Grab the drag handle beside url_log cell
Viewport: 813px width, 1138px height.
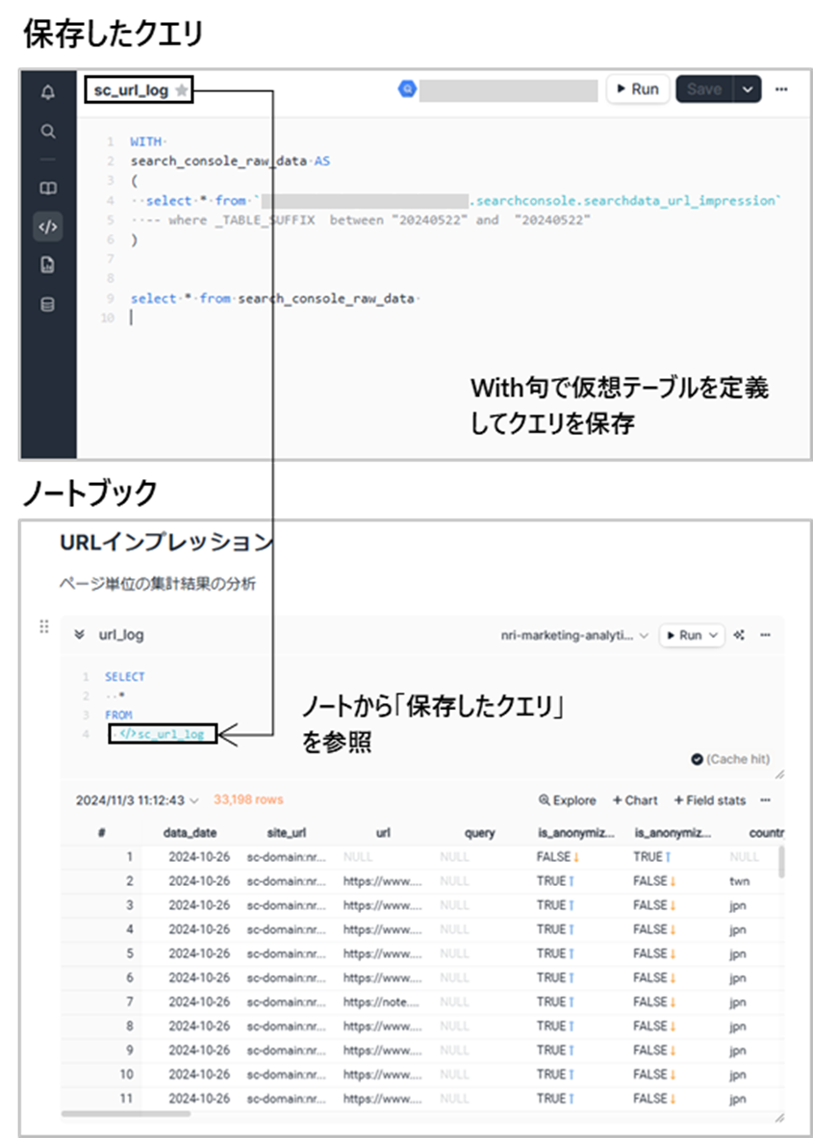(43, 627)
